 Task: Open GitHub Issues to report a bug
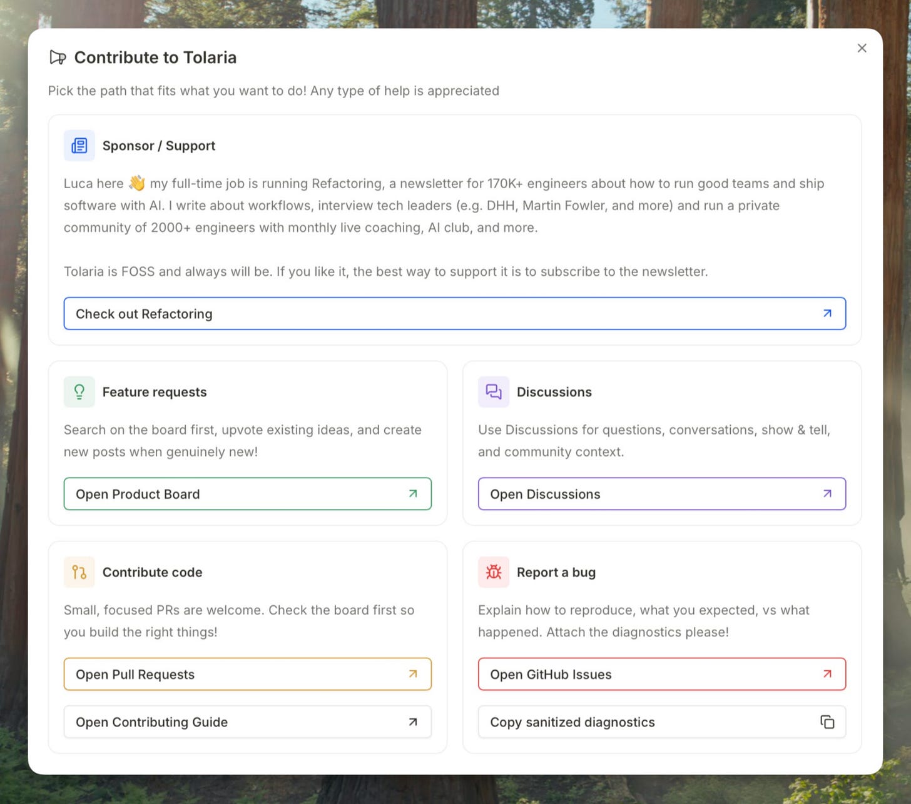point(662,674)
